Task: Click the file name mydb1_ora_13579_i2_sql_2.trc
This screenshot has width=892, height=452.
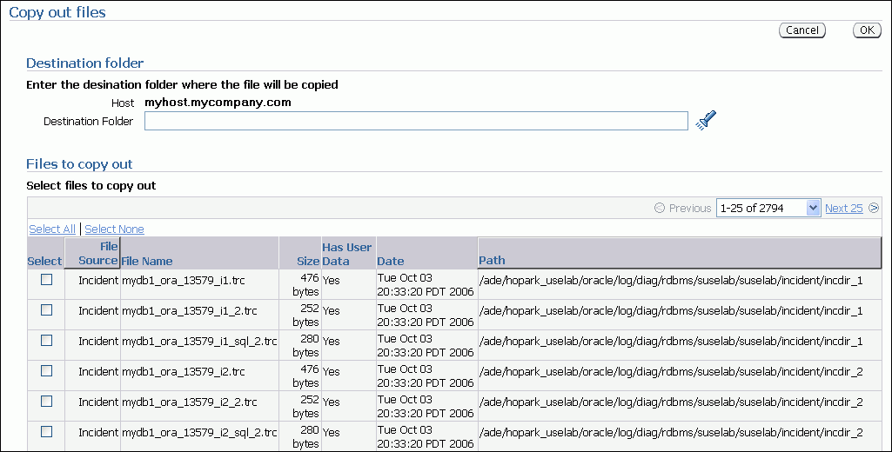Action: pyautogui.click(x=199, y=433)
